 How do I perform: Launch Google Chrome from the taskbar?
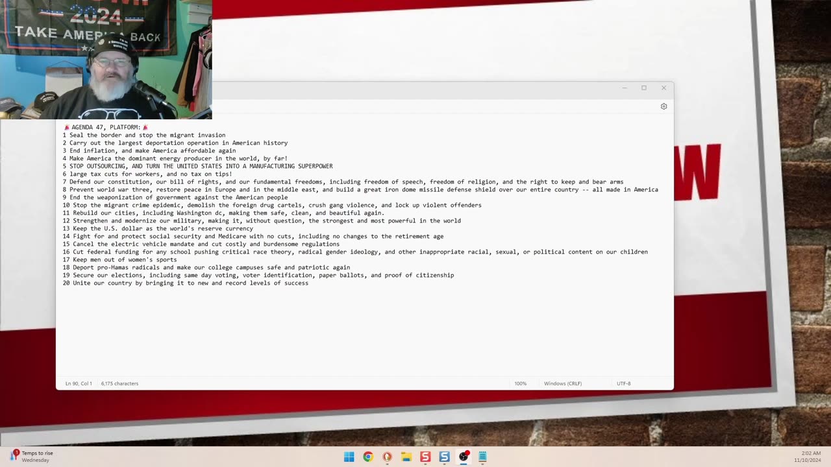[x=368, y=457]
